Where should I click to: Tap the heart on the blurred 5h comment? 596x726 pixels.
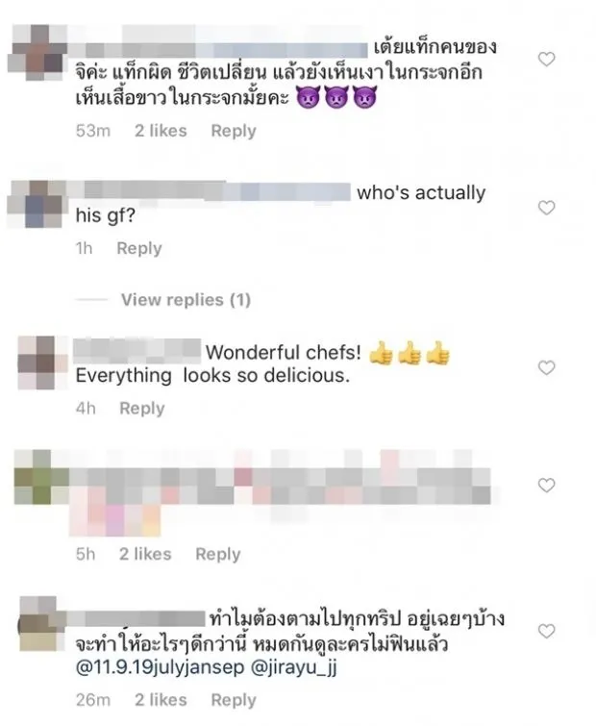[x=546, y=486]
